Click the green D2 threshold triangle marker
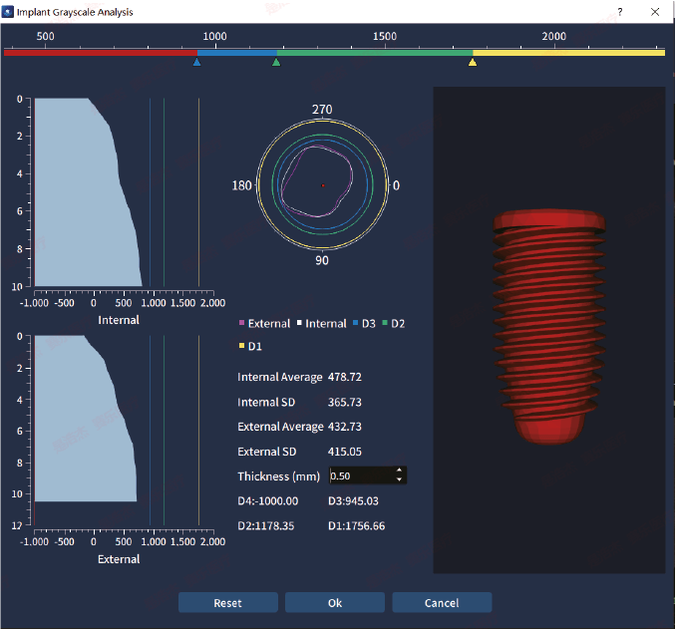The width and height of the screenshot is (676, 629). pyautogui.click(x=276, y=62)
